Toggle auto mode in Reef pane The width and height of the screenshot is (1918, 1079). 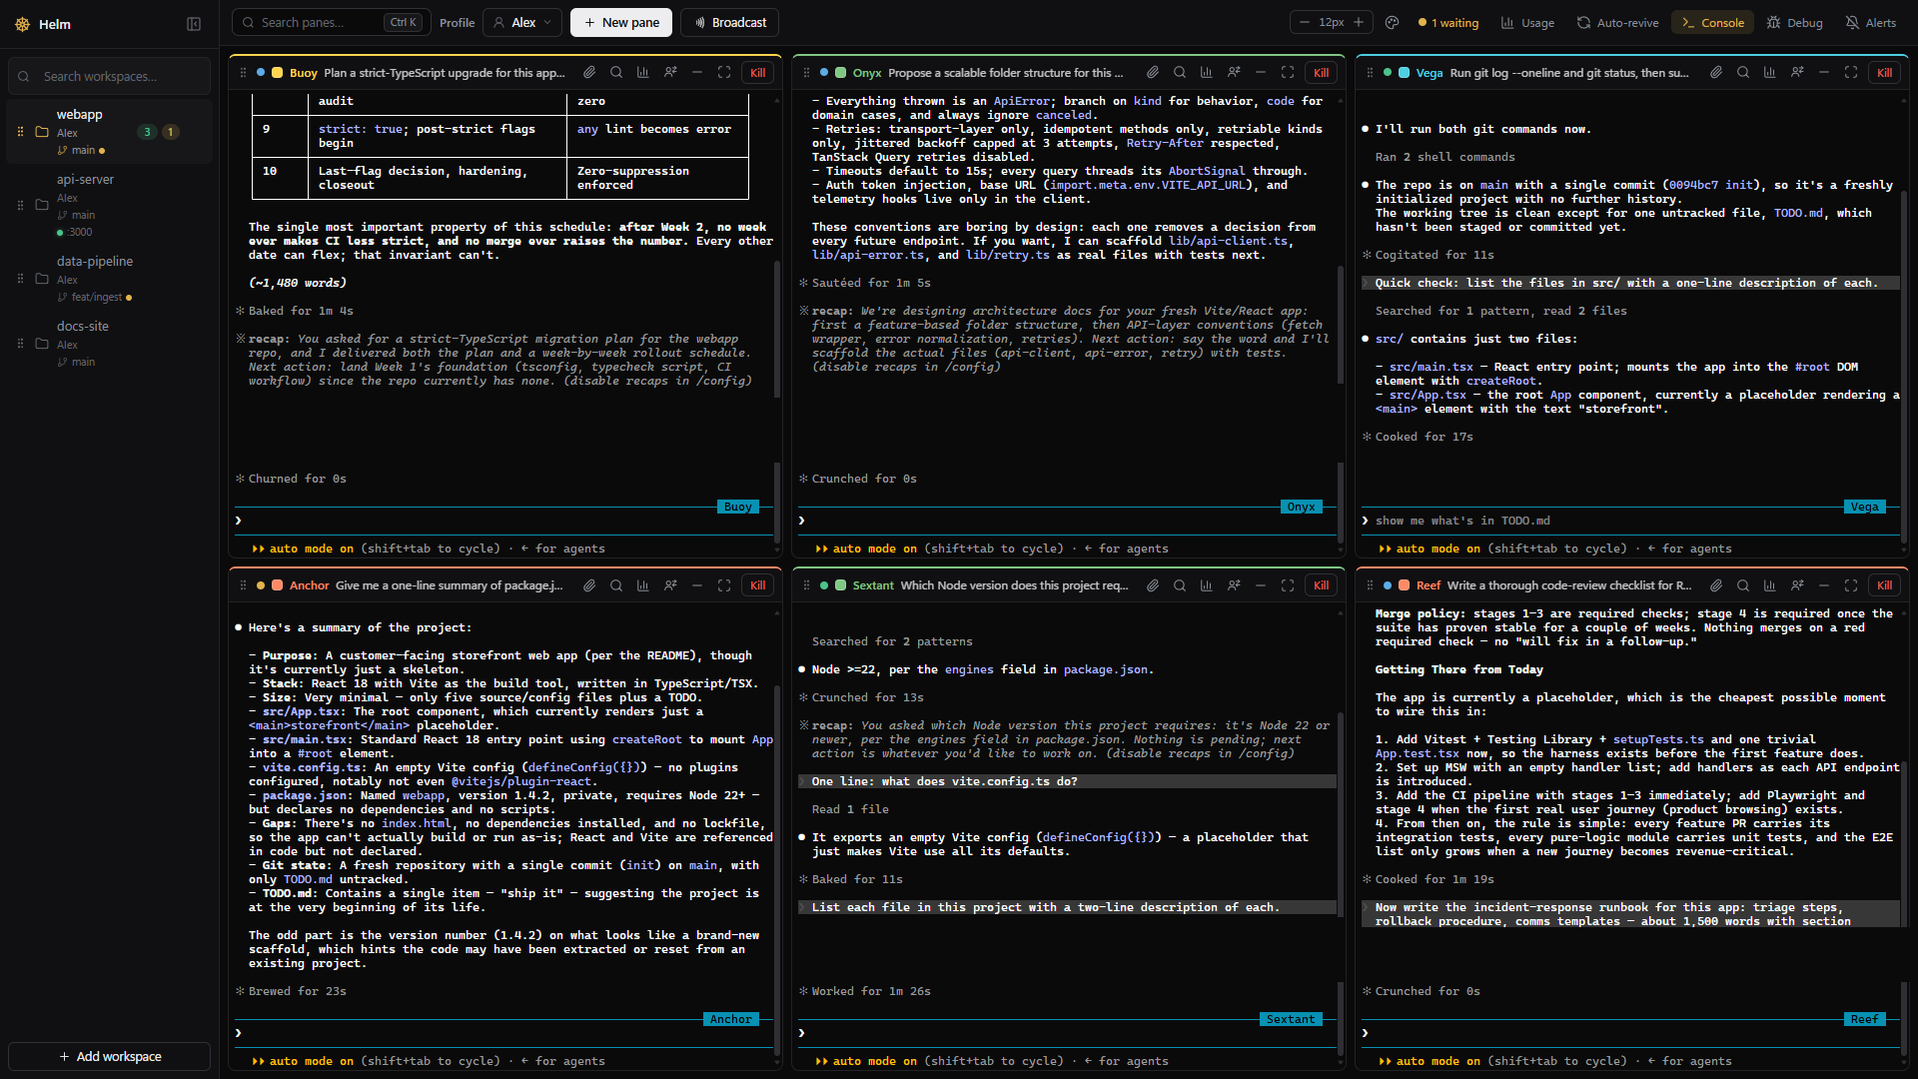[1430, 1061]
